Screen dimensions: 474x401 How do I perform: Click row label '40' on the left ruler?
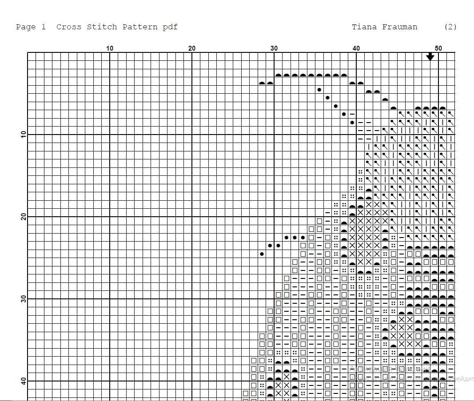click(x=24, y=381)
